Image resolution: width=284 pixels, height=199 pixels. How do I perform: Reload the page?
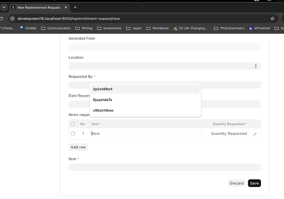1,19
